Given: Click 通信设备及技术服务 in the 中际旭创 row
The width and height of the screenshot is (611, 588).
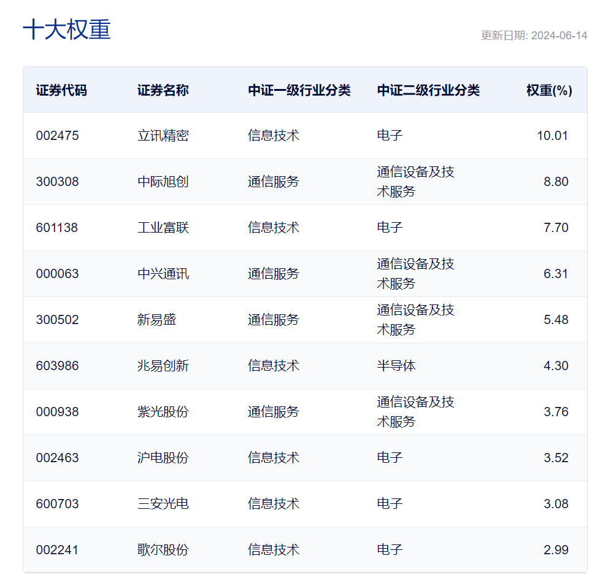Looking at the screenshot, I should tap(415, 182).
